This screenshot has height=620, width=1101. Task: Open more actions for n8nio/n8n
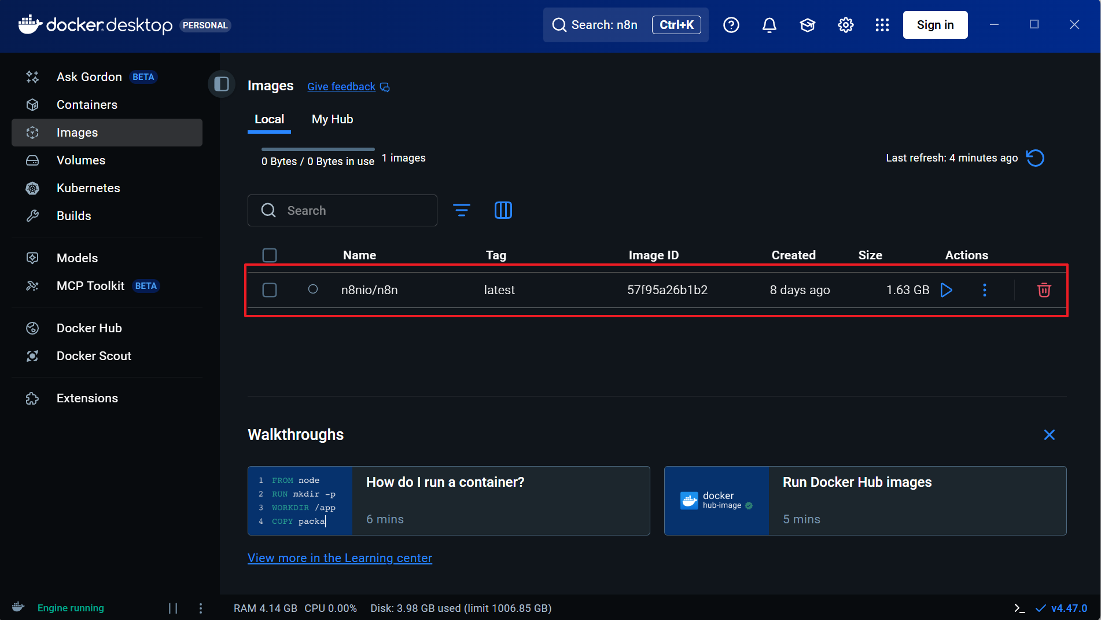(984, 290)
